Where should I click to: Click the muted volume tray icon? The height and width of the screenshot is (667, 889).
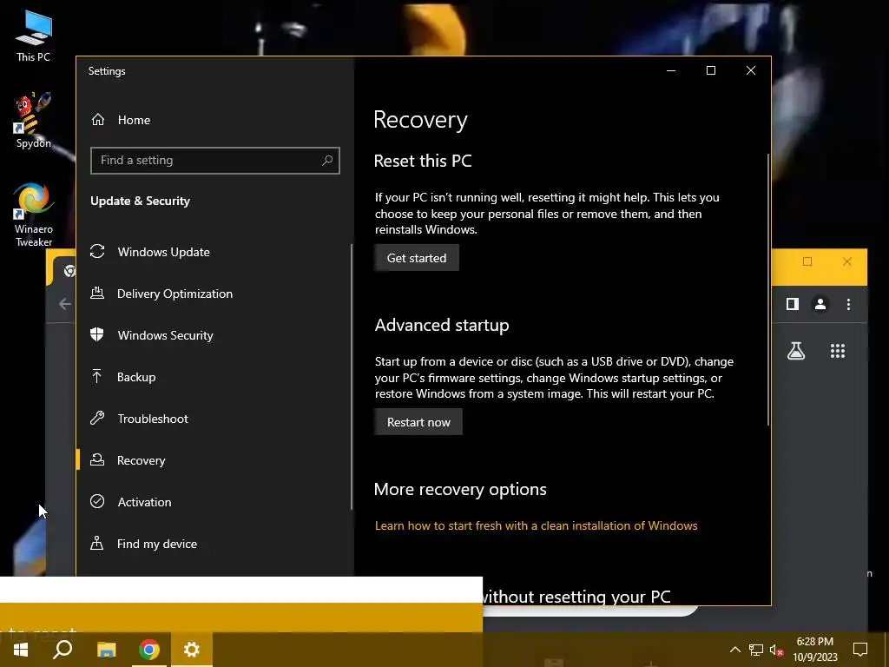coord(776,650)
